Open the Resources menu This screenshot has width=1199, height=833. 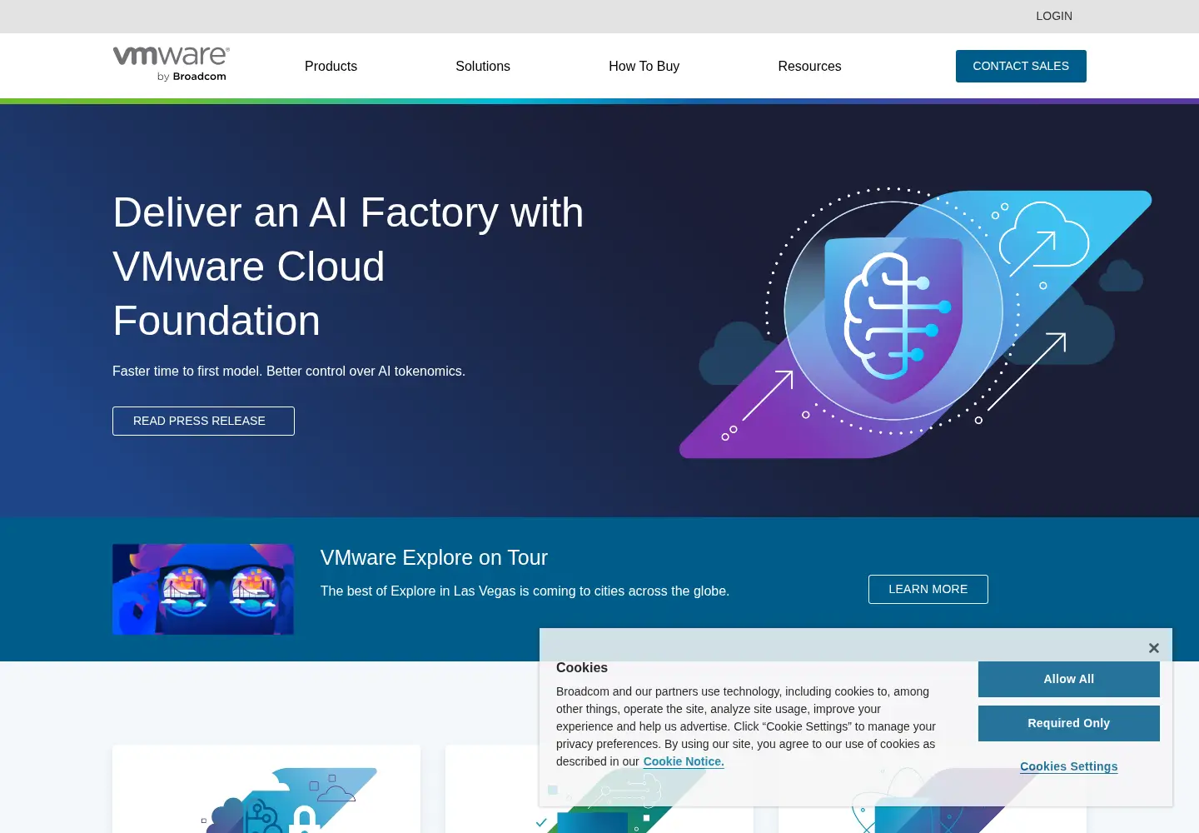click(809, 67)
